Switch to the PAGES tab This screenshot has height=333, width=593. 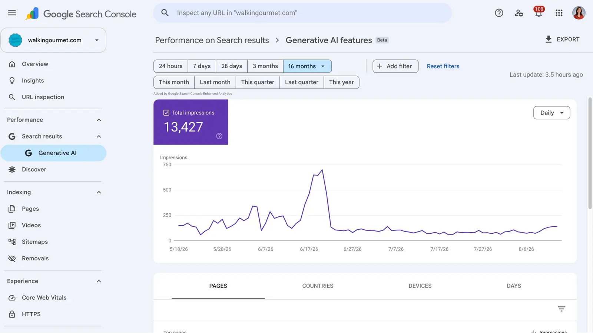point(218,286)
